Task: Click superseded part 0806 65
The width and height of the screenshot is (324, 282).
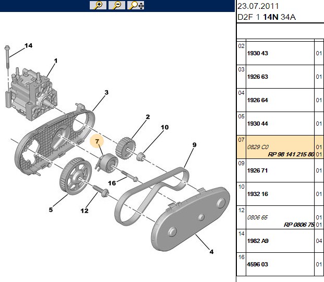Action: [x=257, y=217]
